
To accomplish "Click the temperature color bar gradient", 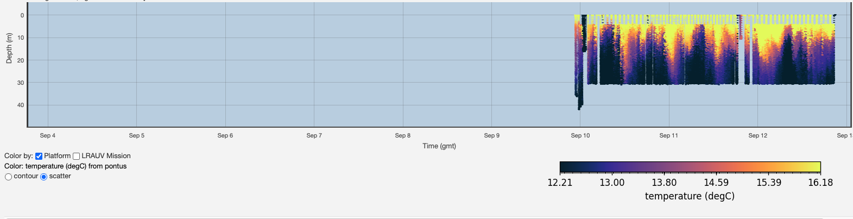I will coord(690,167).
